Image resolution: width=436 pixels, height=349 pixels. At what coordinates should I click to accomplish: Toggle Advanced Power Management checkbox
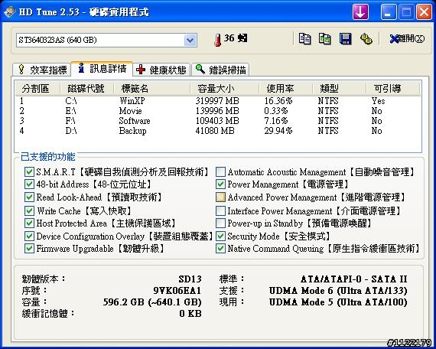pos(220,197)
